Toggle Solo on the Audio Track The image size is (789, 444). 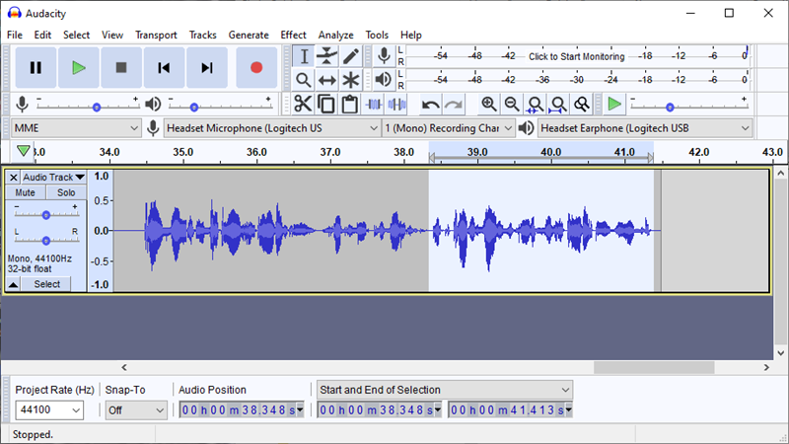tap(66, 192)
